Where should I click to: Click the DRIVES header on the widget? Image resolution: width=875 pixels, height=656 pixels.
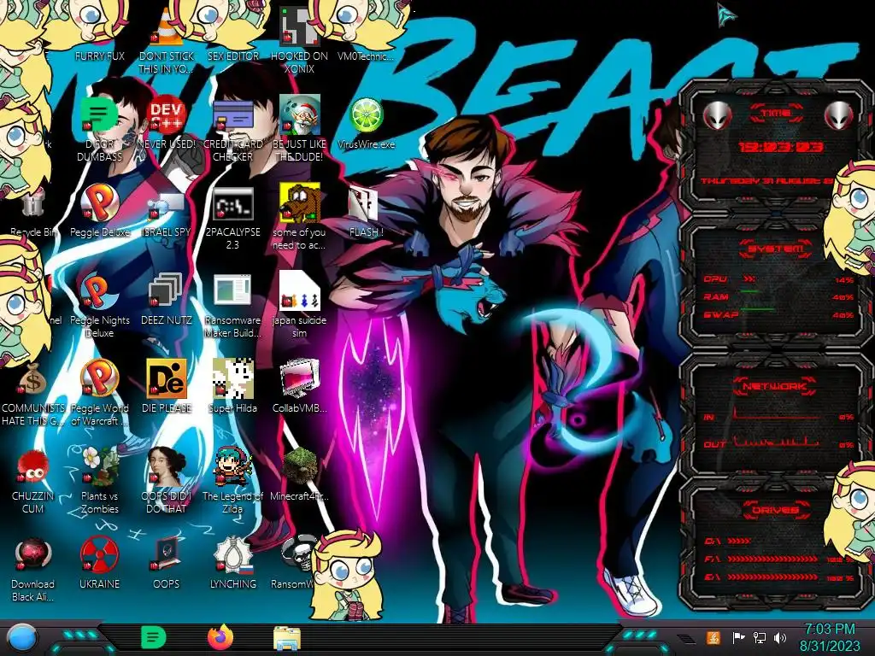(x=775, y=510)
